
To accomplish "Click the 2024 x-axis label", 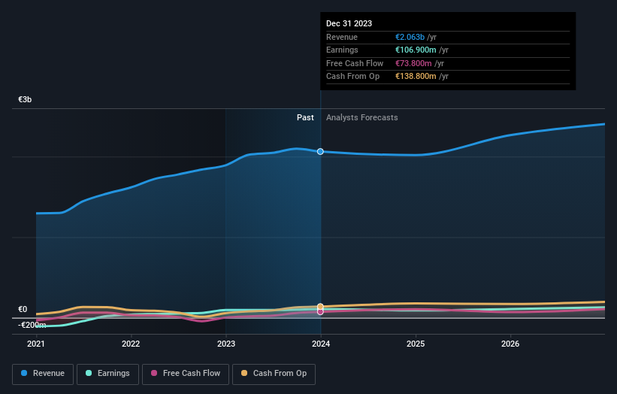I will [x=321, y=344].
